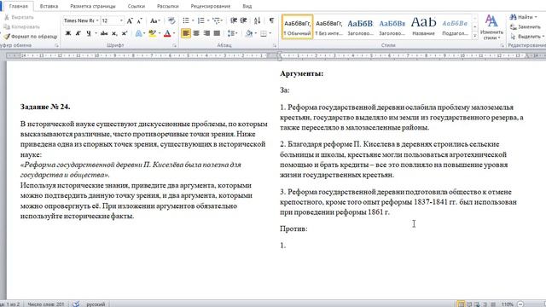Apply Название title style
This screenshot has height=307, width=546.
coord(423,26)
